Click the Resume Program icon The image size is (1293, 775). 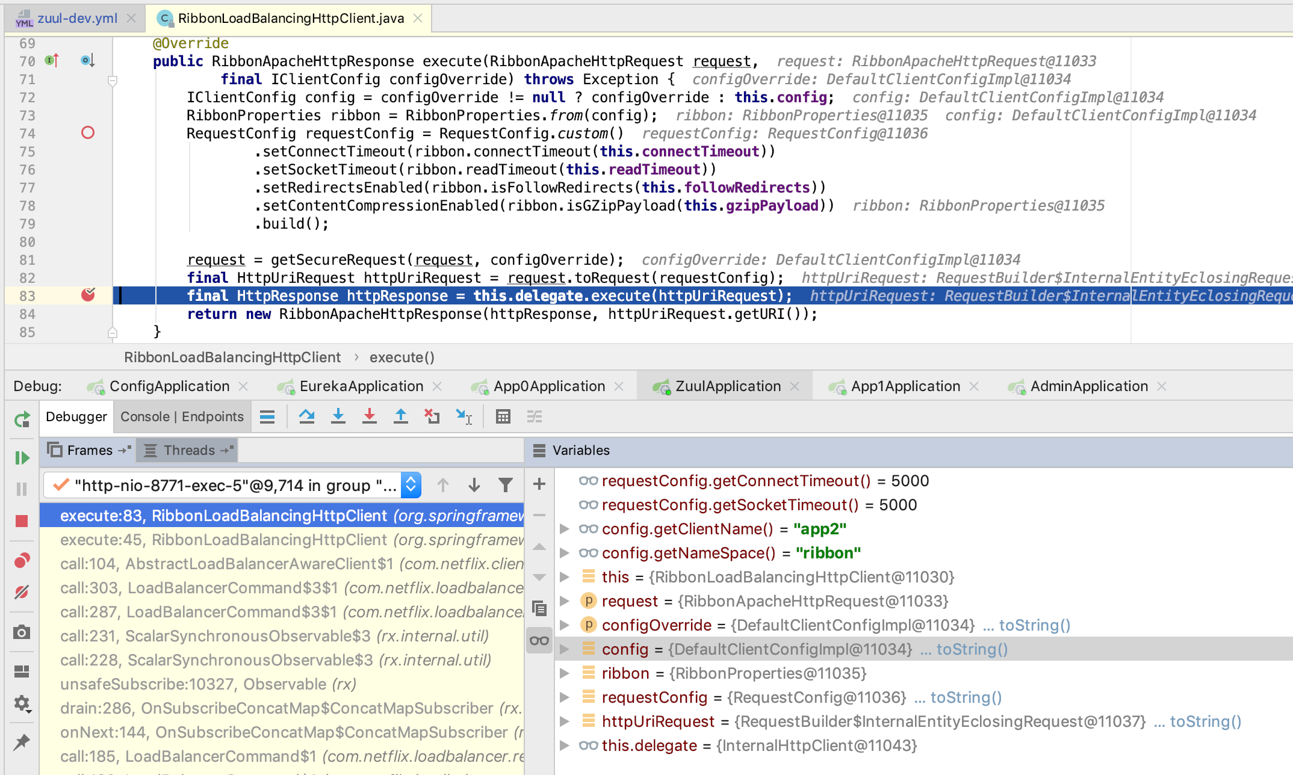tap(22, 458)
